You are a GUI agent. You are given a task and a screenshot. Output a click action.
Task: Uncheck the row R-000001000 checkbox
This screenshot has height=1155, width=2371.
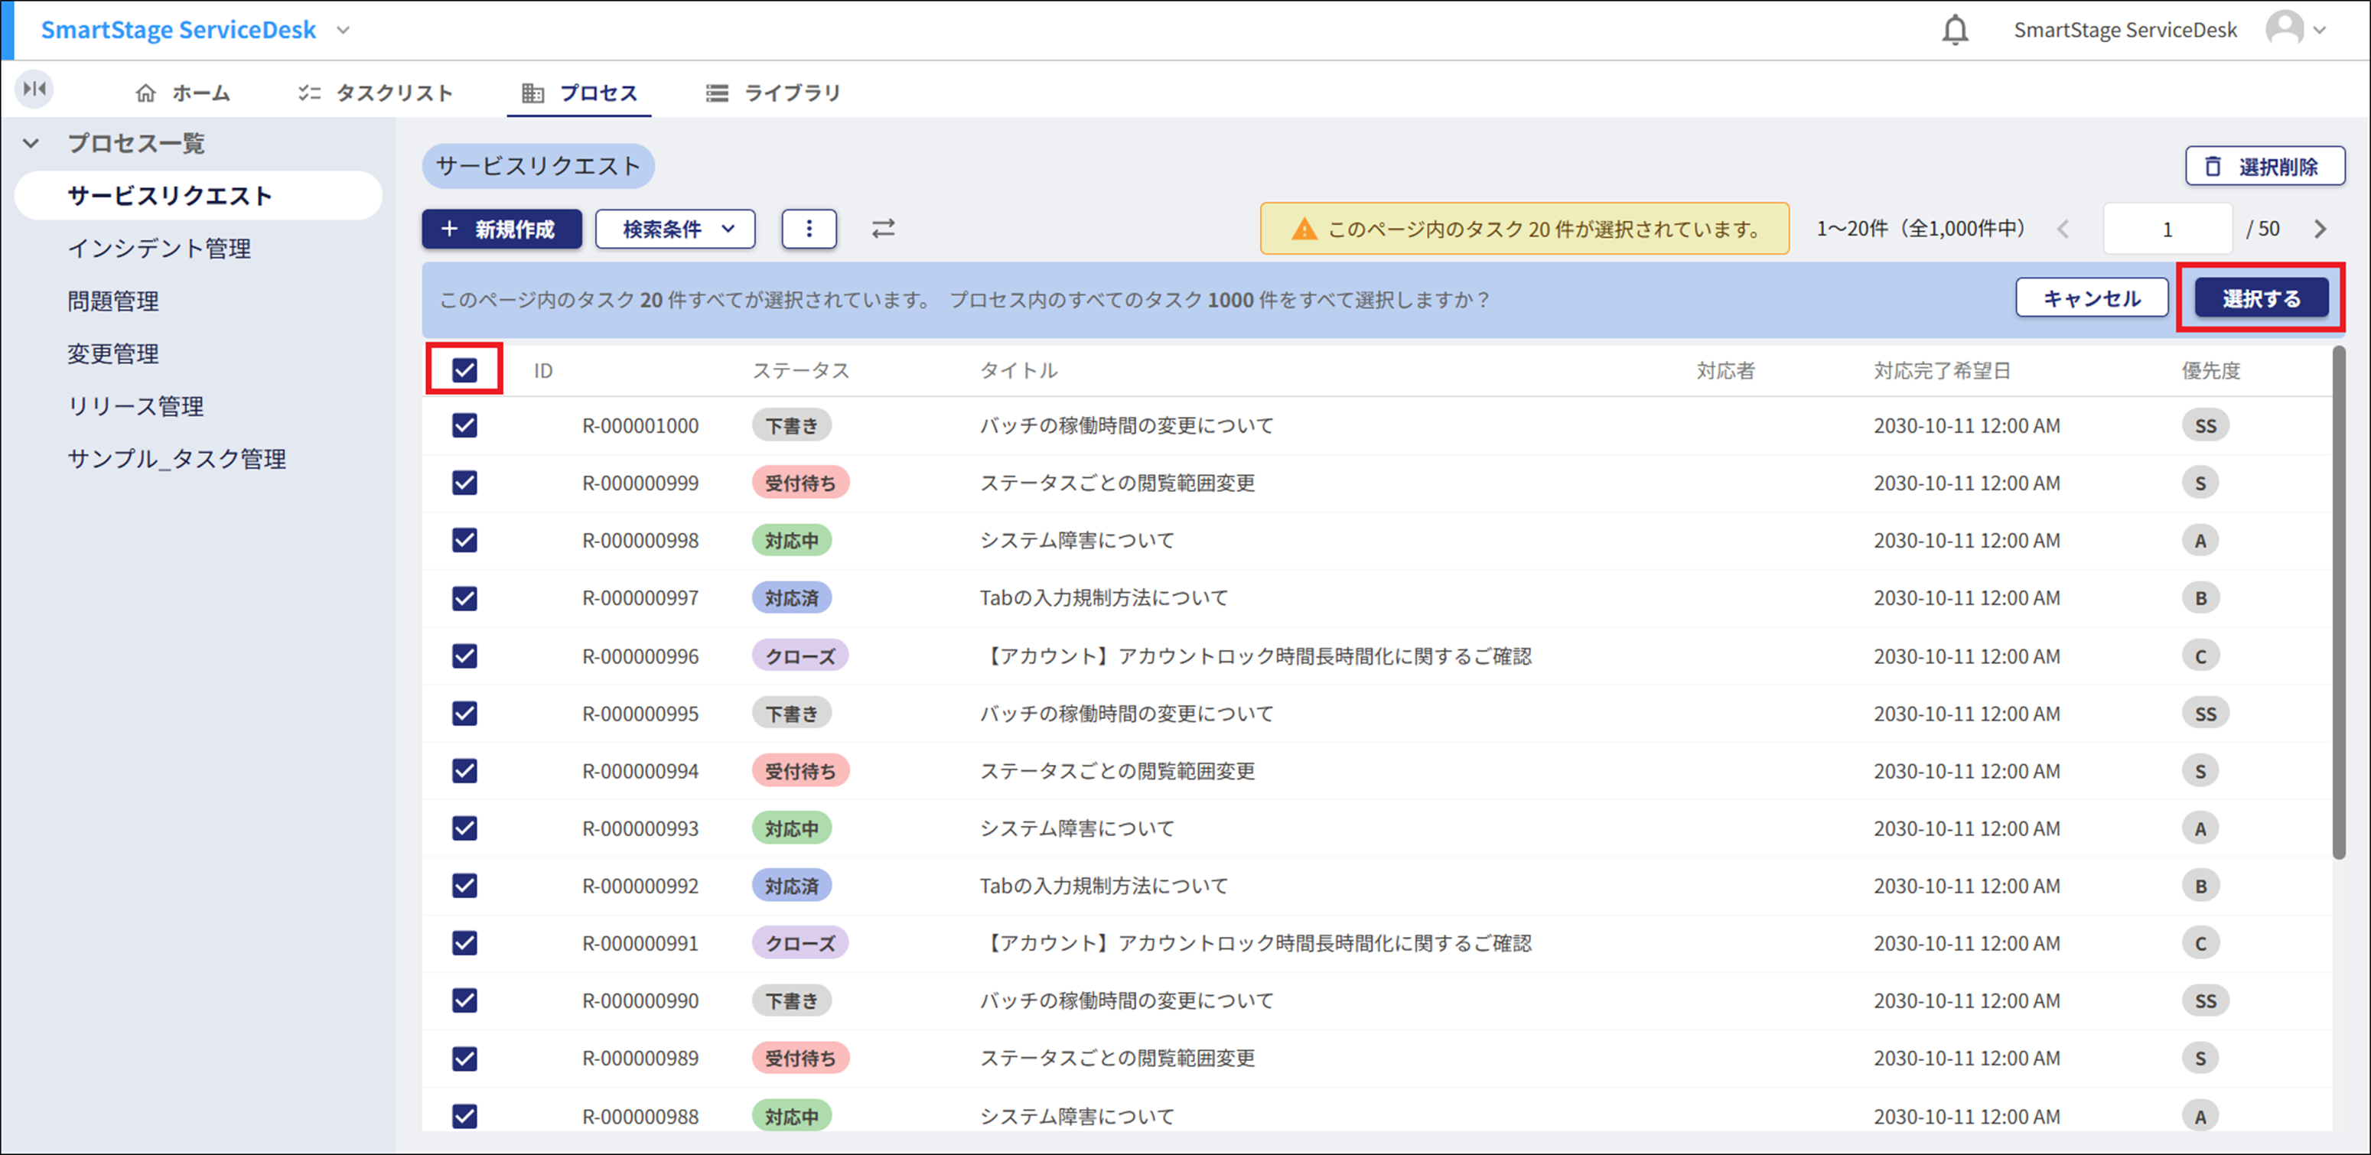pos(465,425)
